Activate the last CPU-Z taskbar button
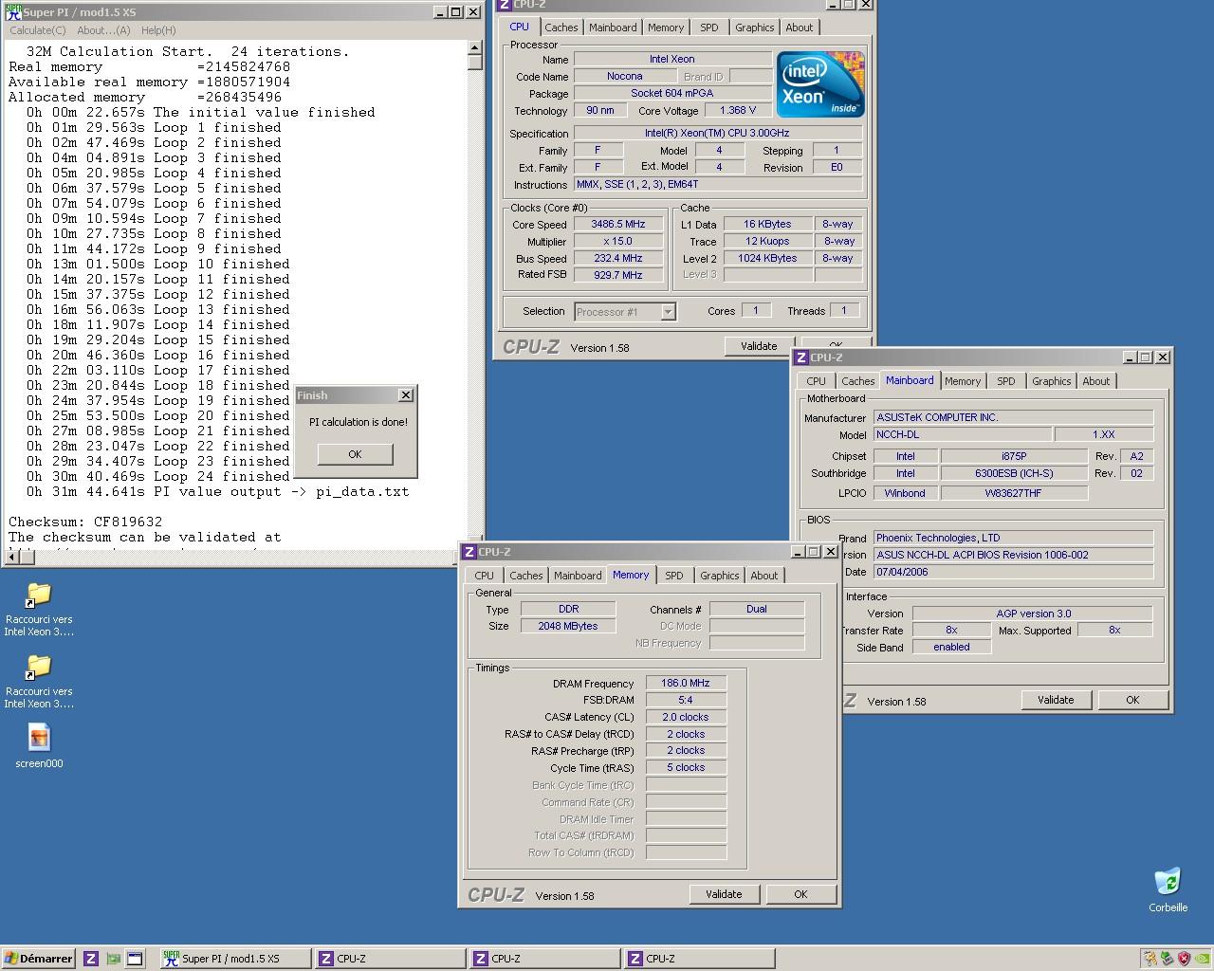Image resolution: width=1214 pixels, height=971 pixels. (699, 959)
